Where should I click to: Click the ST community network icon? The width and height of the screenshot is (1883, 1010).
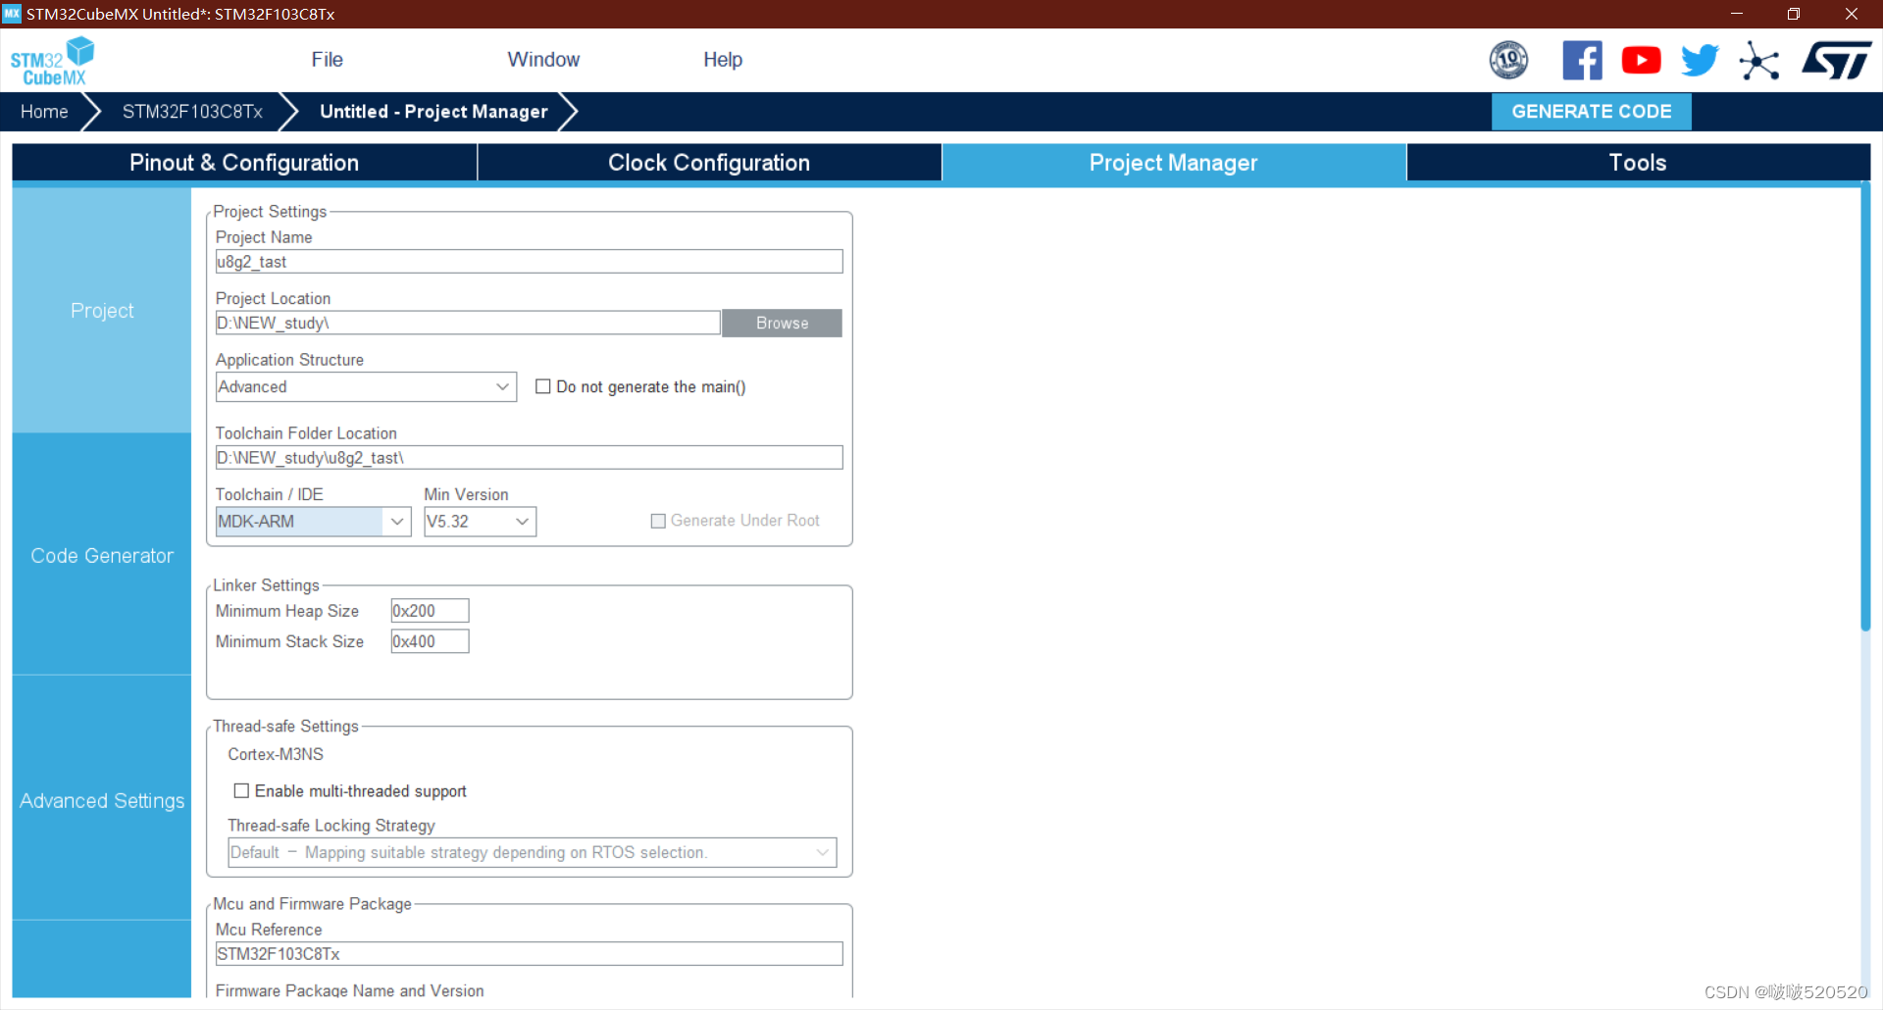point(1759,61)
